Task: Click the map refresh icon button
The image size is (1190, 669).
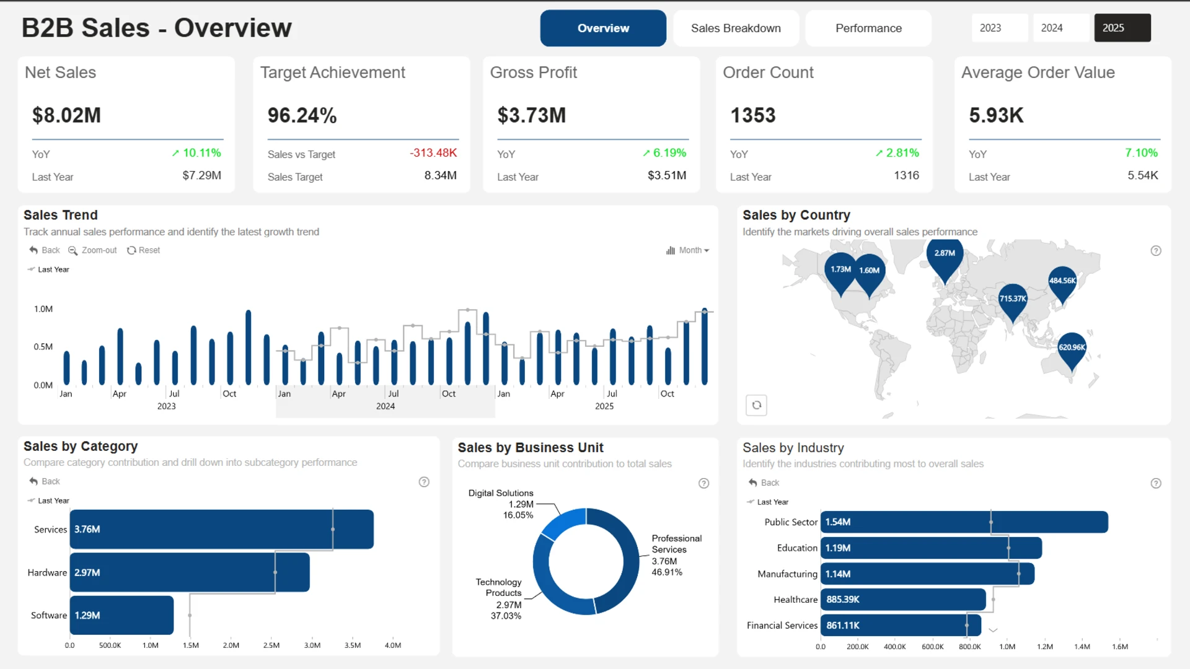Action: 756,405
